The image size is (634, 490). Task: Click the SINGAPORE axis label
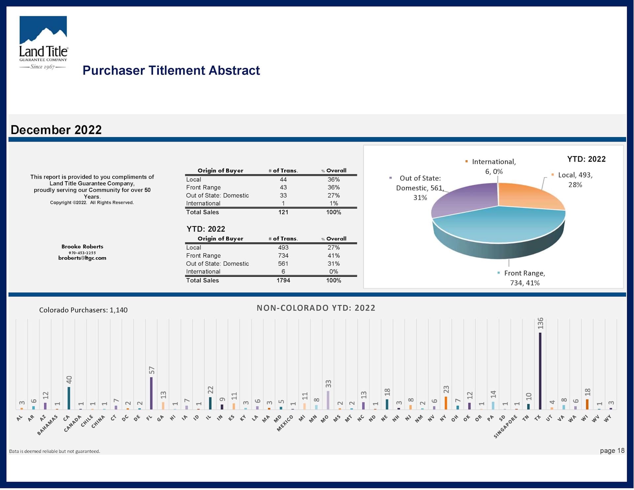coord(505,427)
